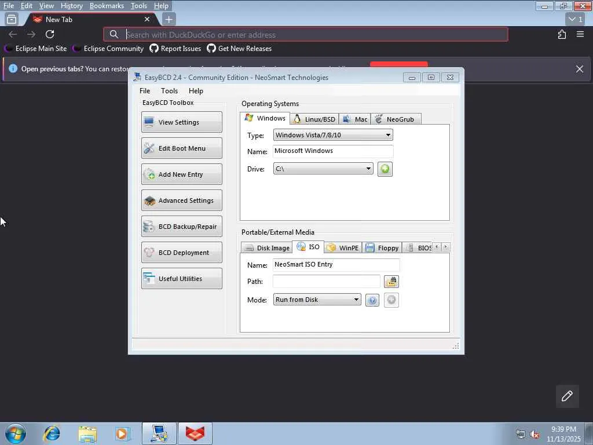Viewport: 593px width, 445px height.
Task: Open Edit Boot Menu section
Action: tap(181, 148)
